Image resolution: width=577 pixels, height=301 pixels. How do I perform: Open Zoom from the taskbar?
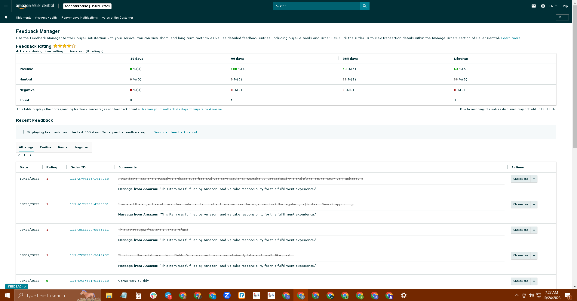[x=227, y=295]
